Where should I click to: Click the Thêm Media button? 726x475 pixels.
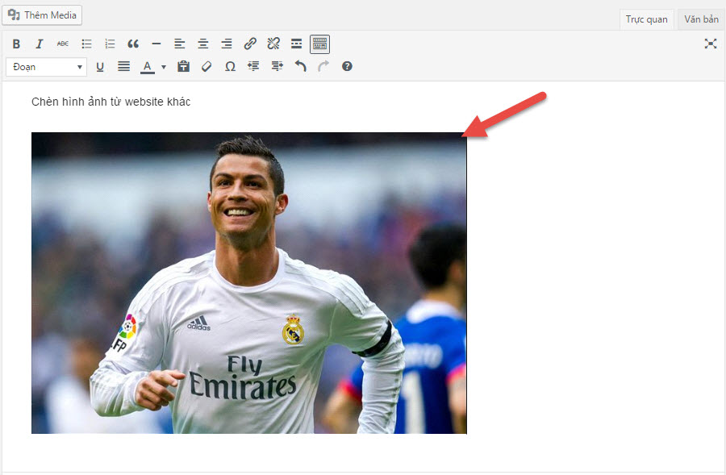click(x=42, y=15)
